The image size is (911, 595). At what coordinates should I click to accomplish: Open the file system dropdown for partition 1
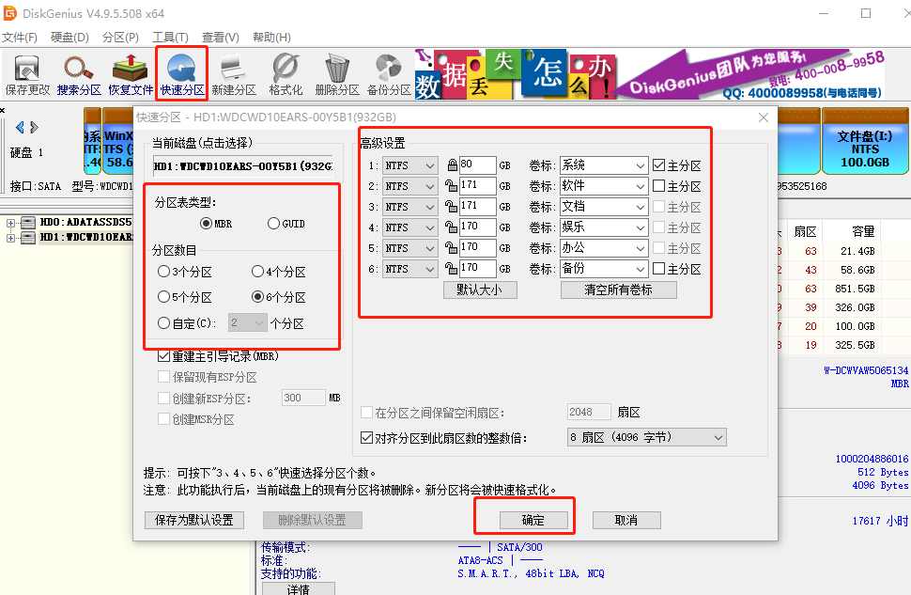tap(427, 164)
